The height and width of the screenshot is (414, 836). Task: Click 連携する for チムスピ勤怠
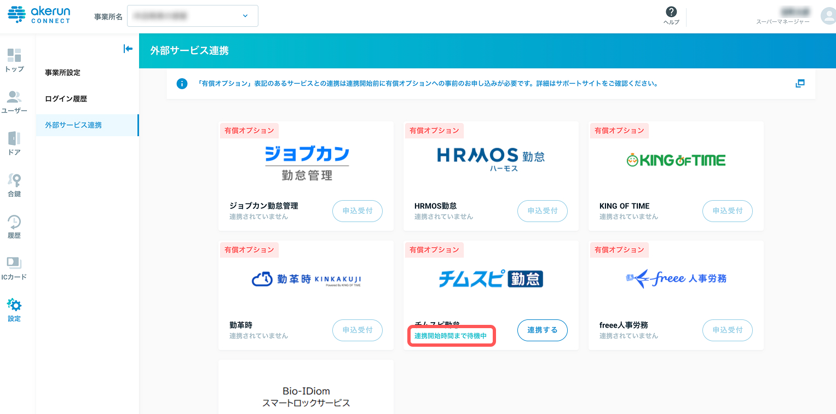pyautogui.click(x=543, y=330)
